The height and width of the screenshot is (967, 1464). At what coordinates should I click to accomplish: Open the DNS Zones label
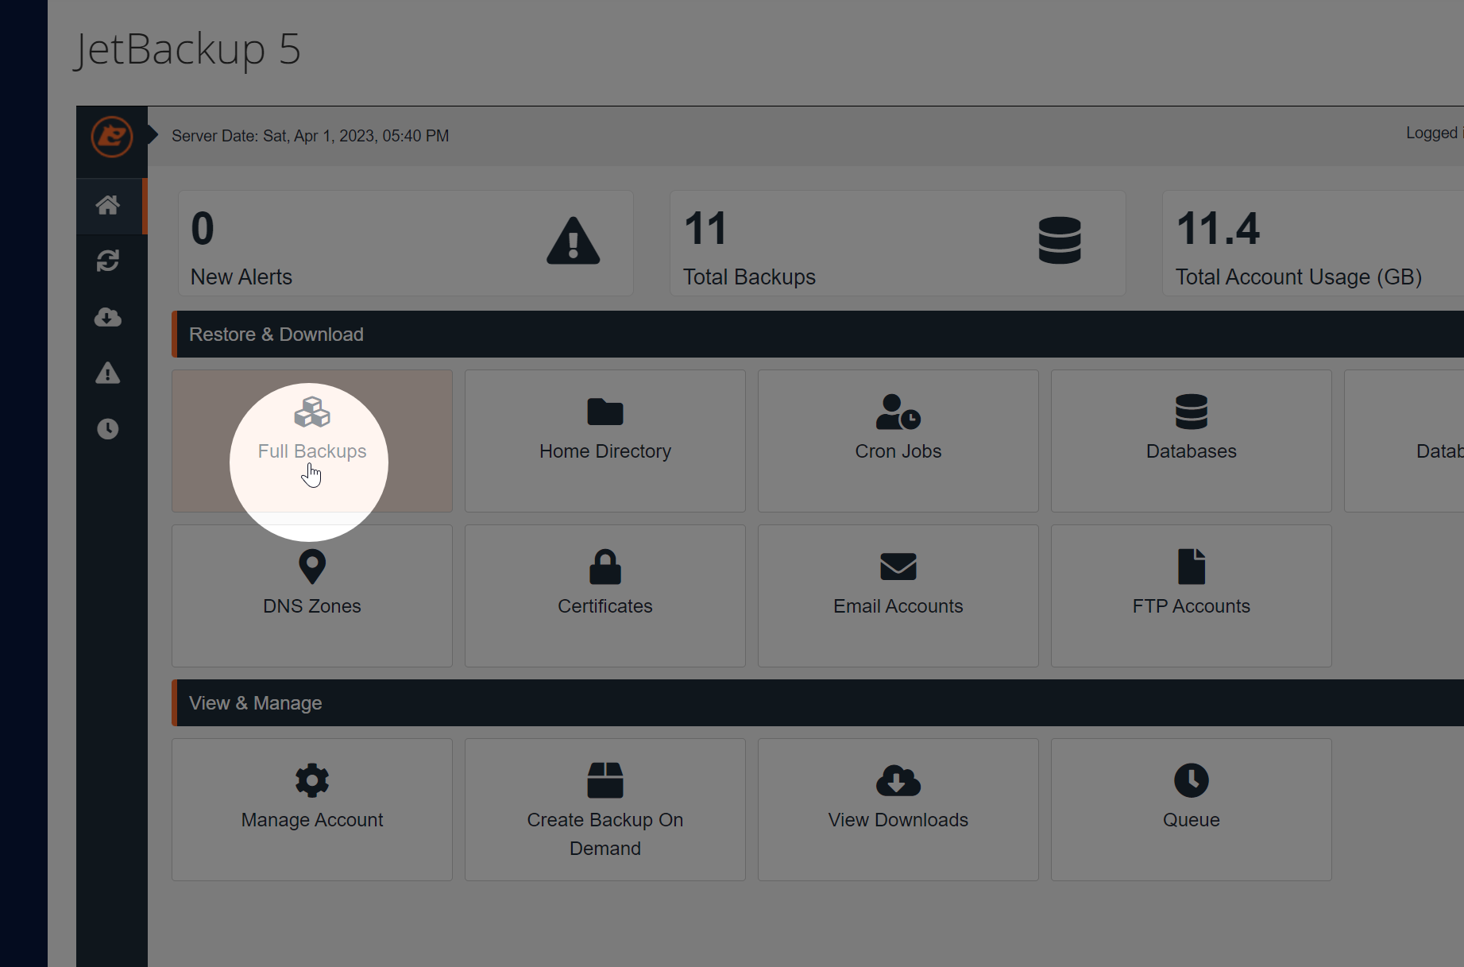312,606
